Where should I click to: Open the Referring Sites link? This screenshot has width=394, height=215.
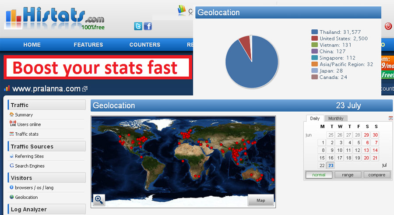(29, 156)
